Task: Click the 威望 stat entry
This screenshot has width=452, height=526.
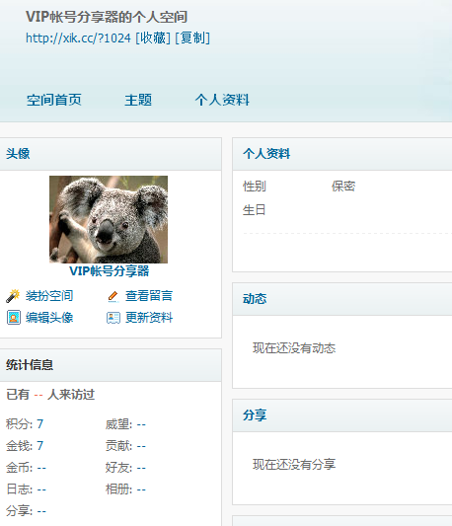Action: click(125, 424)
